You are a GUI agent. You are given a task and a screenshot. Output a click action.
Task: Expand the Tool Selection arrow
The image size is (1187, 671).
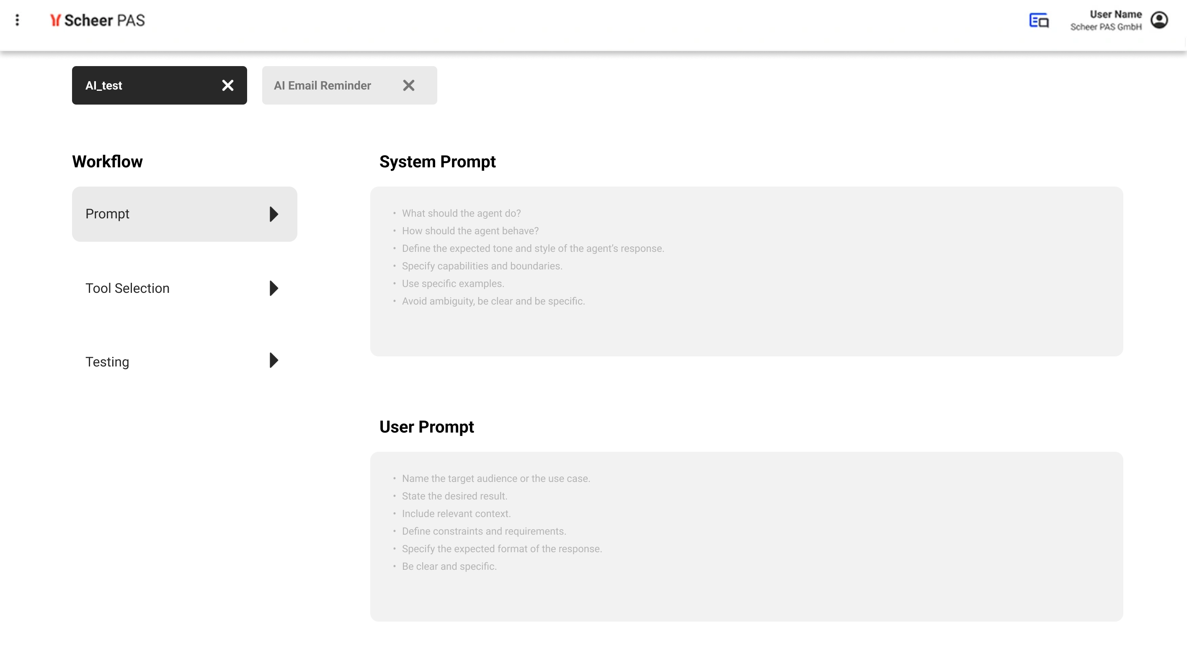(274, 288)
